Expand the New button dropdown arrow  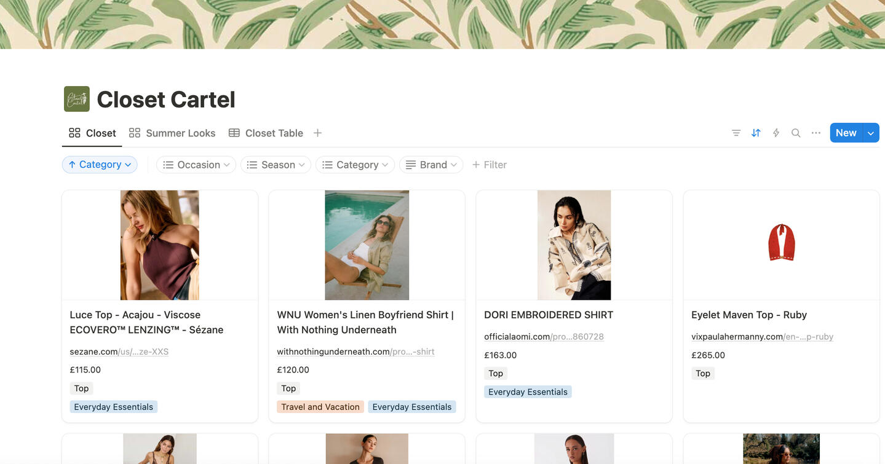[870, 133]
